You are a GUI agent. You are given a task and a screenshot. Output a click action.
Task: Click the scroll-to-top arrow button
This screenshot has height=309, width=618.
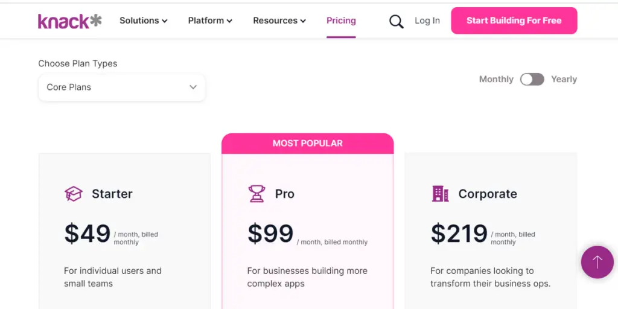point(597,262)
